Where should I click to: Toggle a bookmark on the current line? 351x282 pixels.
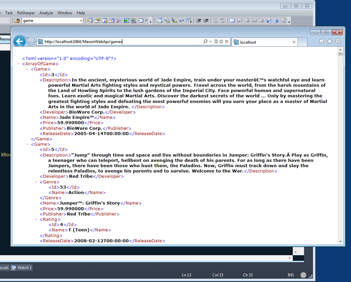[232, 21]
